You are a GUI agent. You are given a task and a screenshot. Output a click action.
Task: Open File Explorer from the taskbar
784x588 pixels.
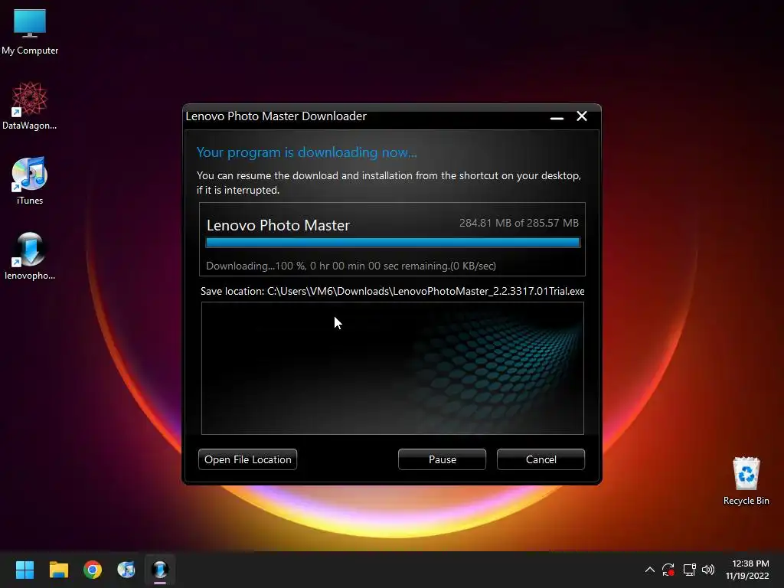(58, 570)
